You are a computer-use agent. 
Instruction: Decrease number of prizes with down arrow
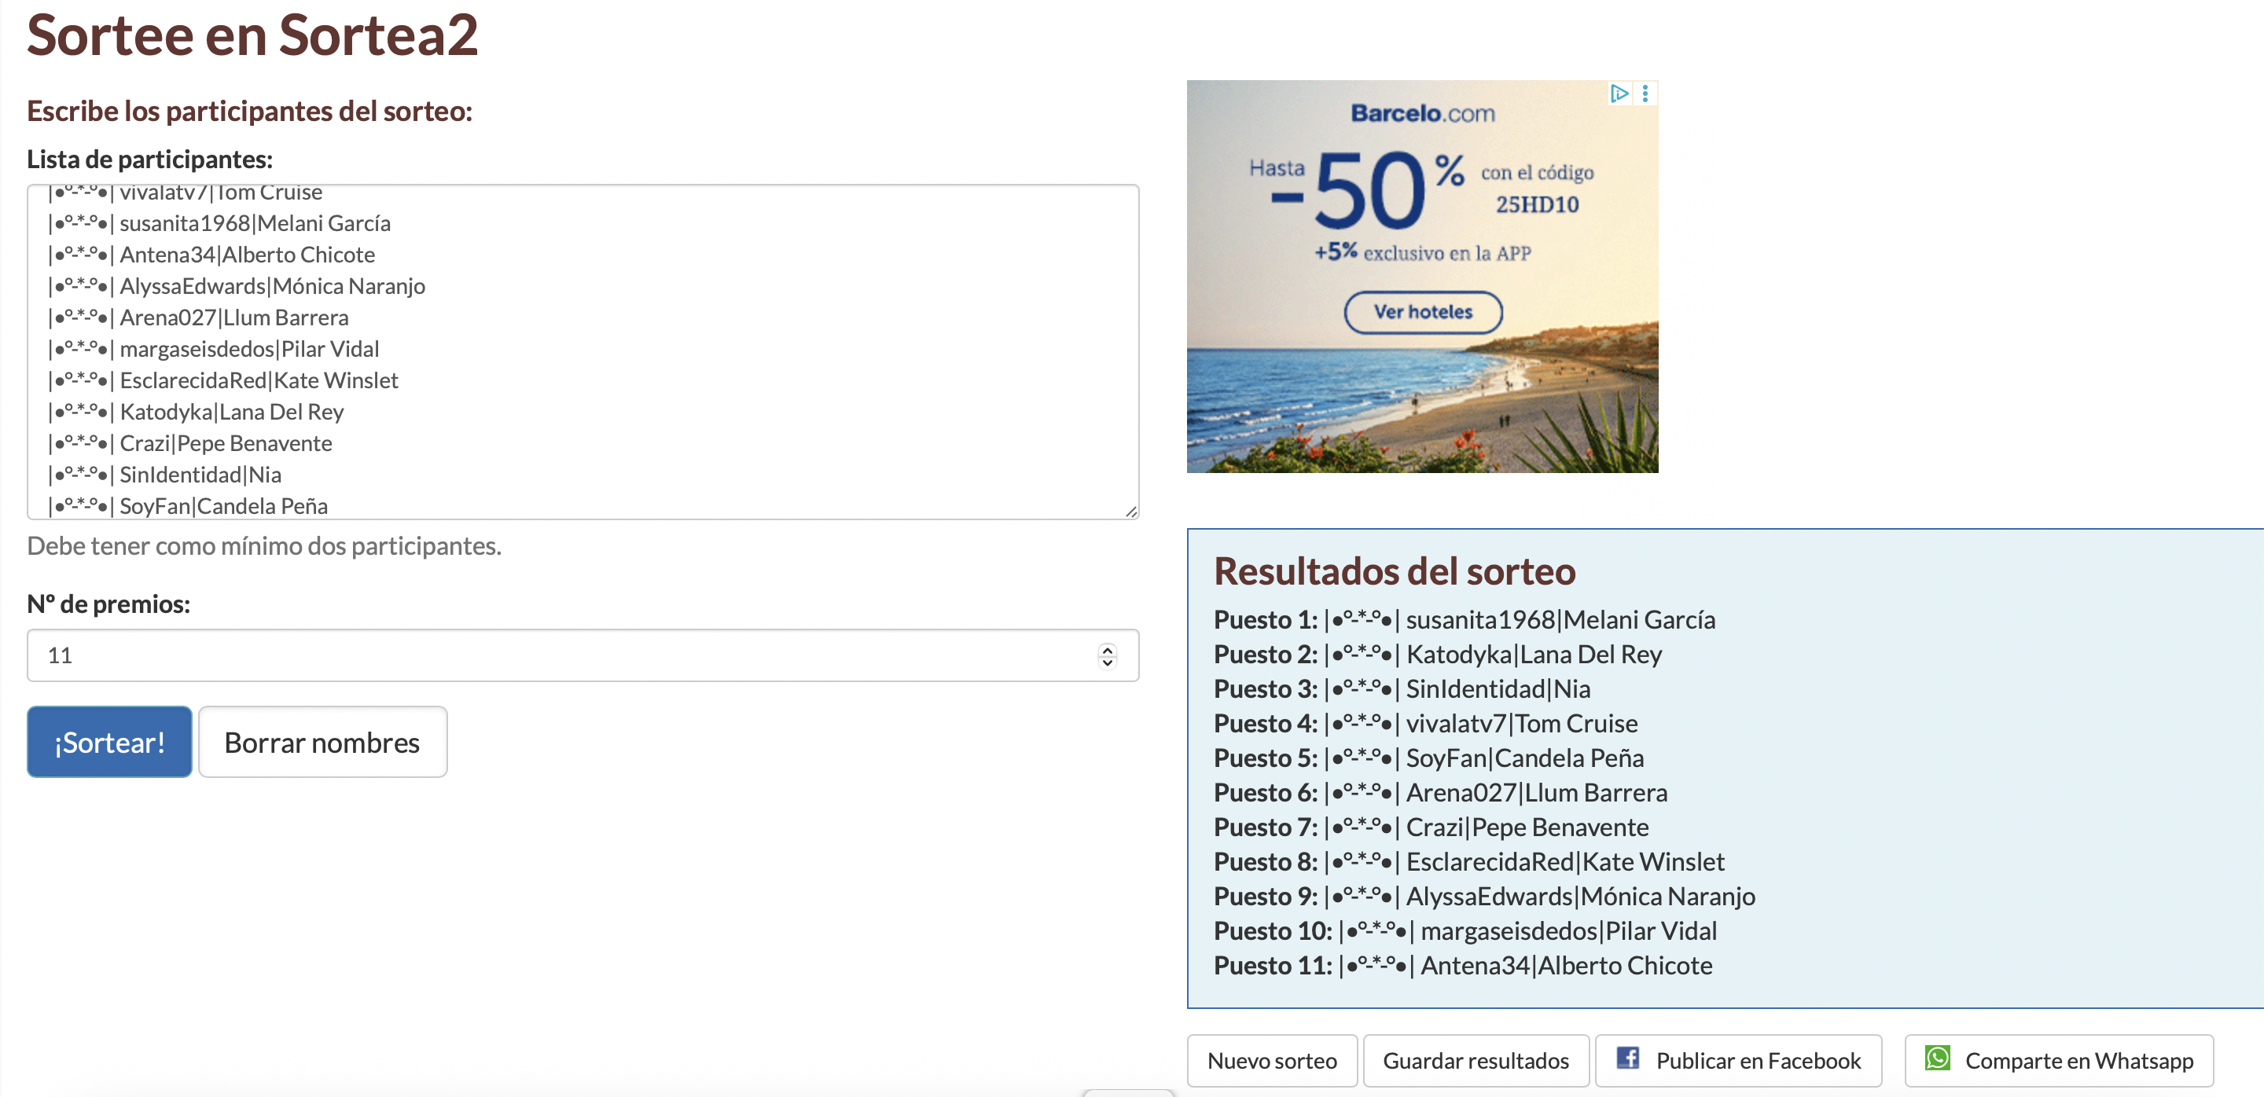point(1108,663)
